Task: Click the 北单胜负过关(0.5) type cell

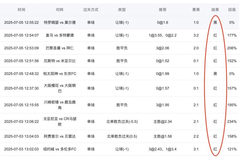Action: point(122,136)
